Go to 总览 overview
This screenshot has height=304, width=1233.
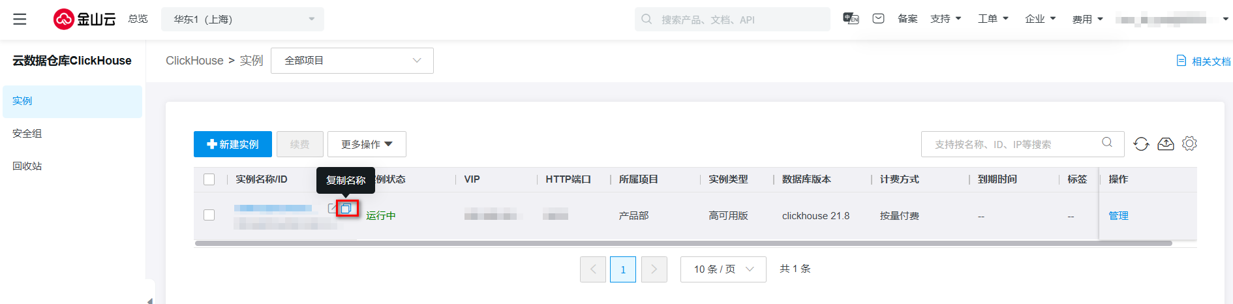tap(138, 19)
